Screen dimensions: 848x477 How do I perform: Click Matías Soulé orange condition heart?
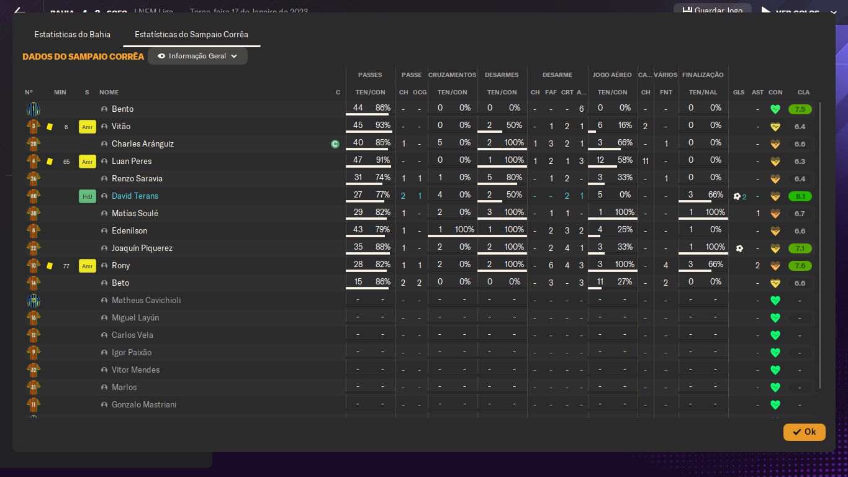(775, 214)
